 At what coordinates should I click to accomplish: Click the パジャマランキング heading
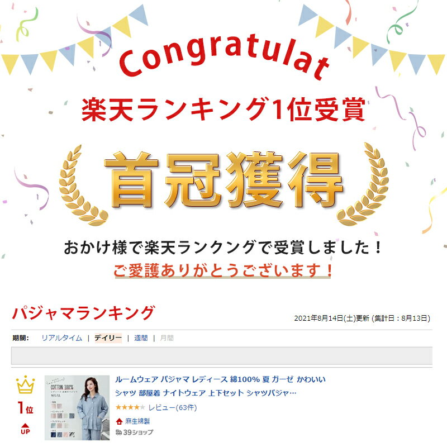83,313
